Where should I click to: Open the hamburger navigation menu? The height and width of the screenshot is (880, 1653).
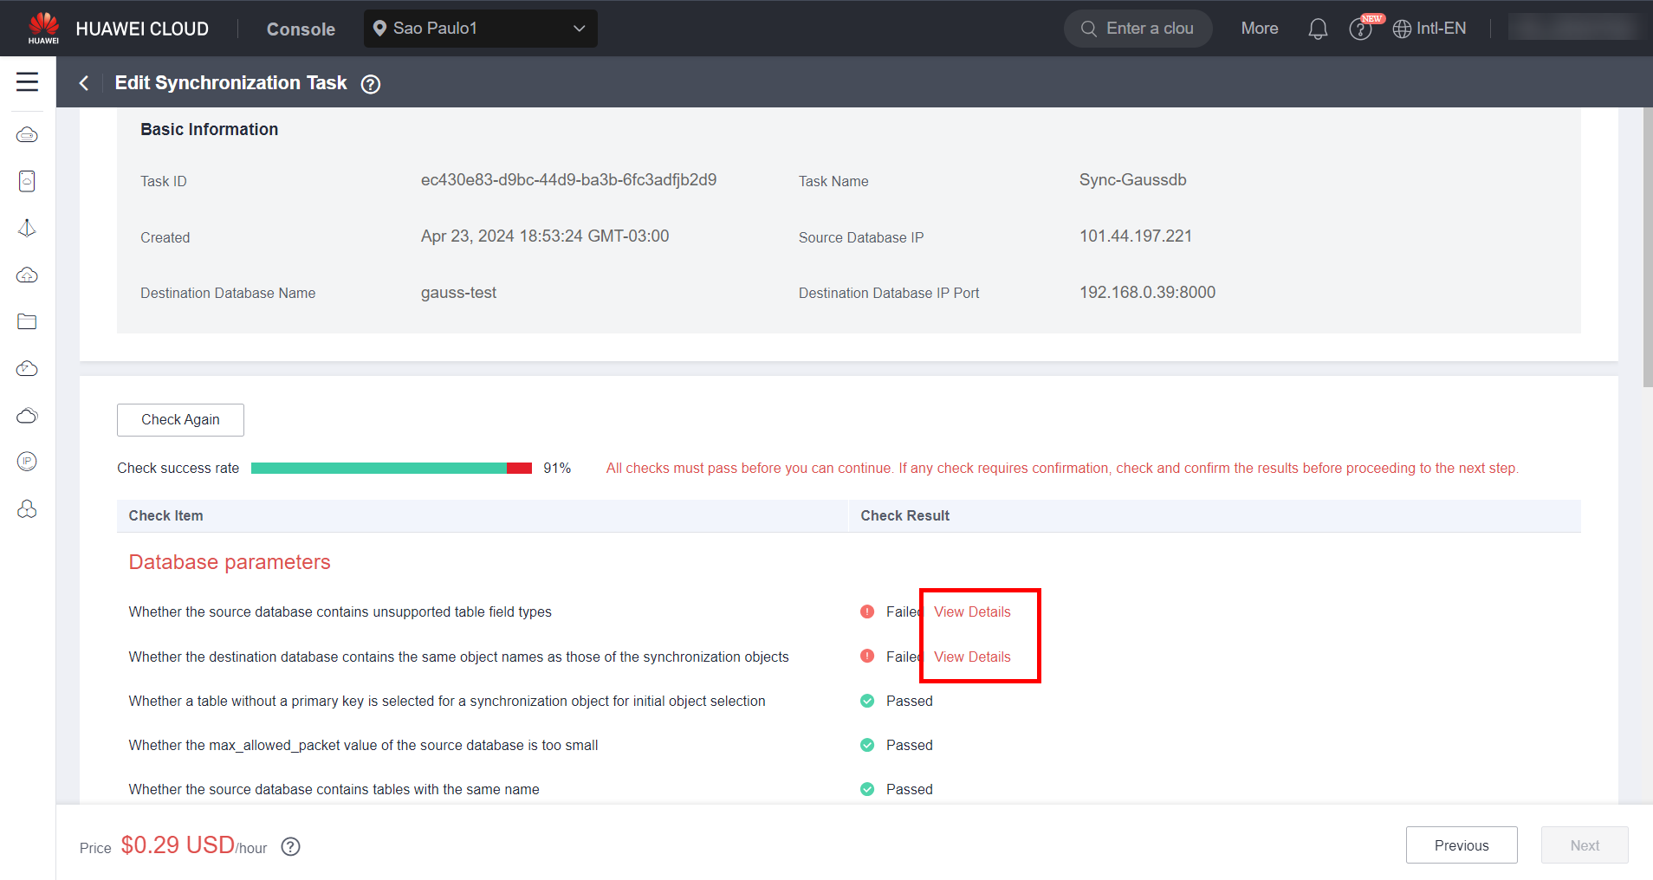pos(27,82)
